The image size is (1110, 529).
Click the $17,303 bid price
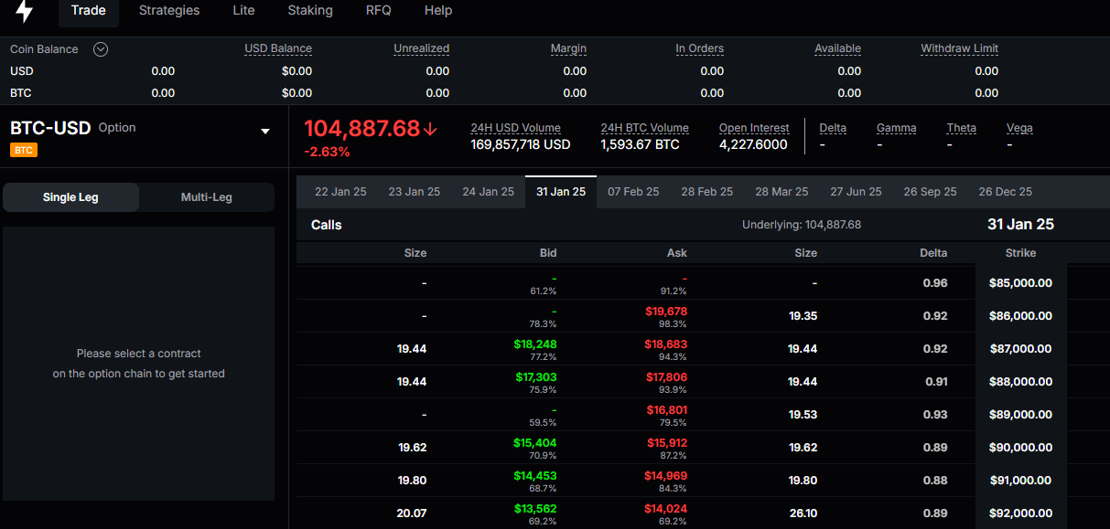tap(535, 377)
